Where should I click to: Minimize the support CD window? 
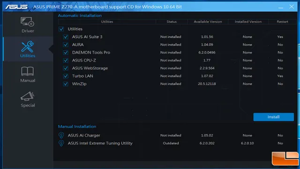pyautogui.click(x=281, y=7)
